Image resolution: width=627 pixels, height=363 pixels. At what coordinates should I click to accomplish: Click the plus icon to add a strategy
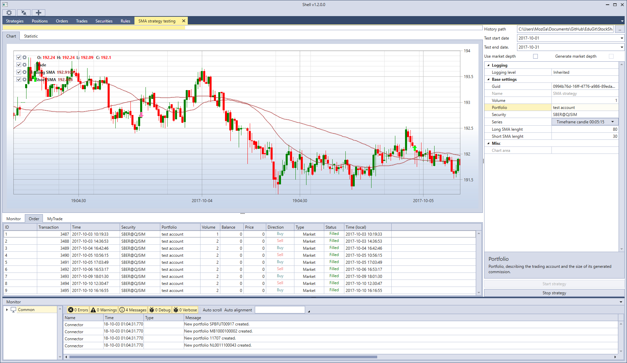tap(39, 13)
